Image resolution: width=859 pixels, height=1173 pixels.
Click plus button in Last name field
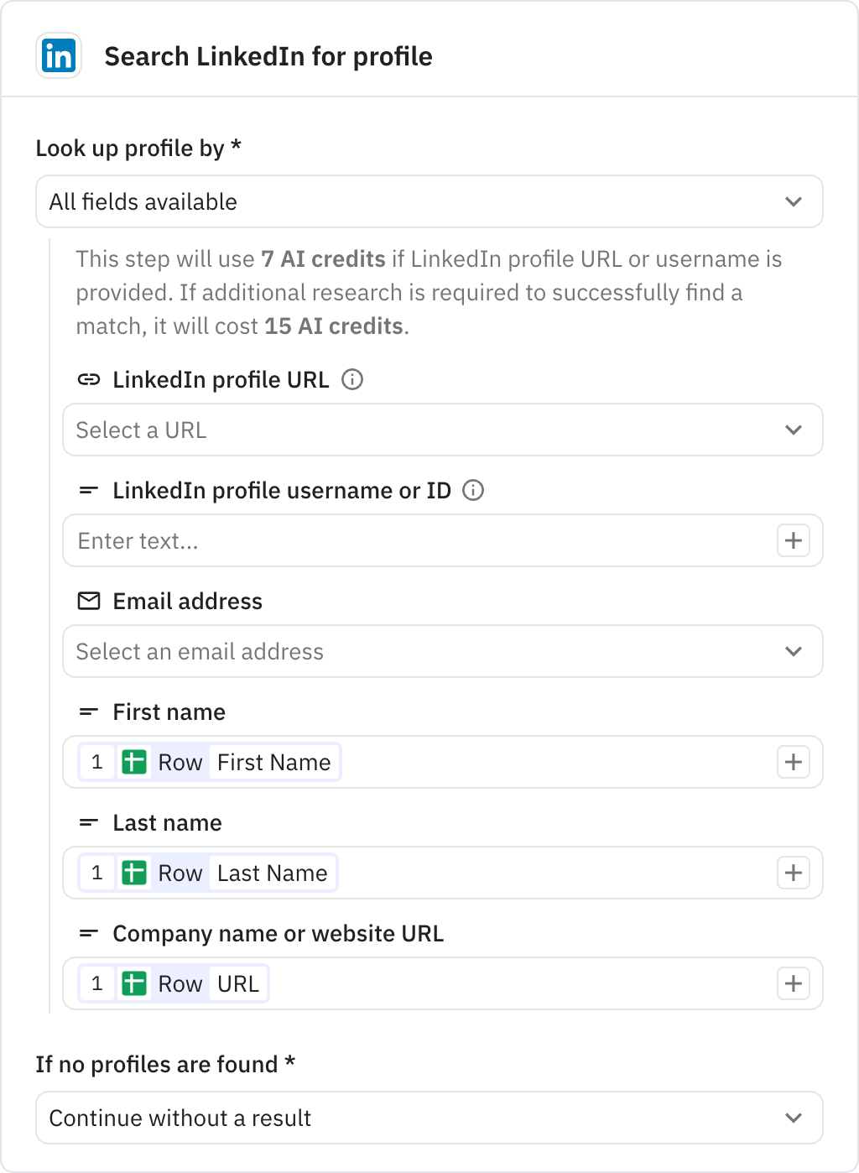(x=794, y=873)
